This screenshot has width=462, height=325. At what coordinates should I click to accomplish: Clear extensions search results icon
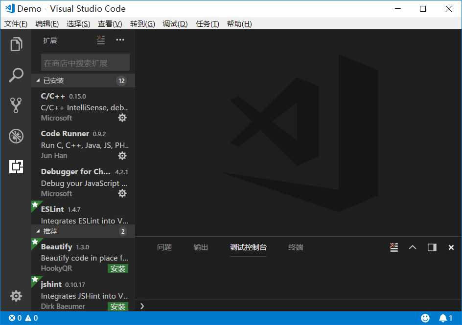click(101, 40)
